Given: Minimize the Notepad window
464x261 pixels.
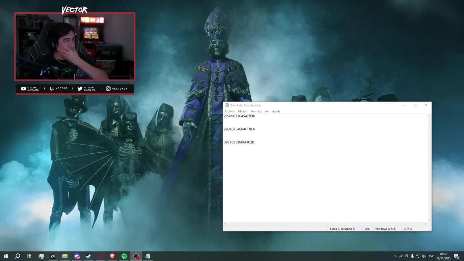Looking at the screenshot, I should 404,105.
